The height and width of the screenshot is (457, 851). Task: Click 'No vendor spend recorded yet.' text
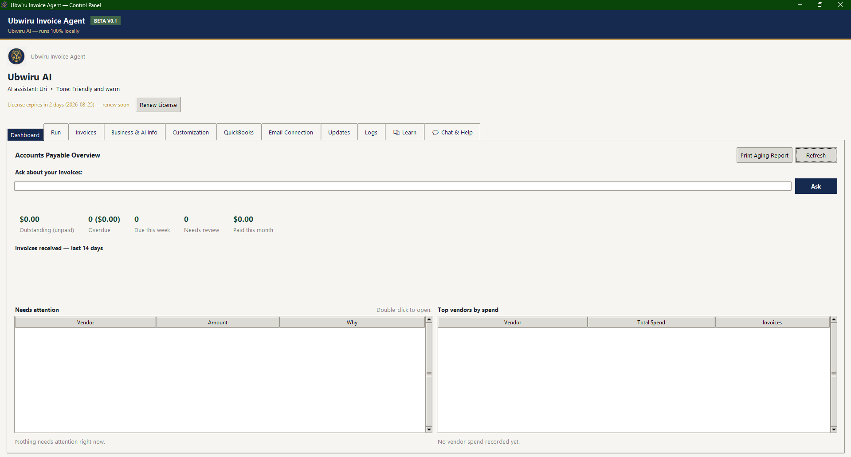pyautogui.click(x=479, y=442)
